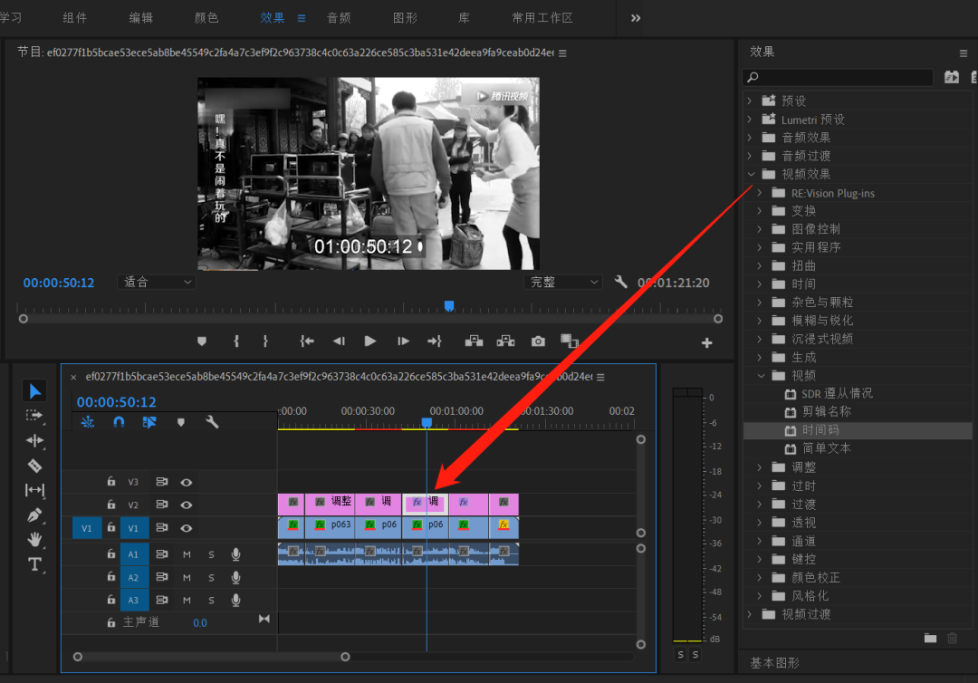Click the Add Marker button in monitor
Screen dimensions: 978x683
(202, 341)
